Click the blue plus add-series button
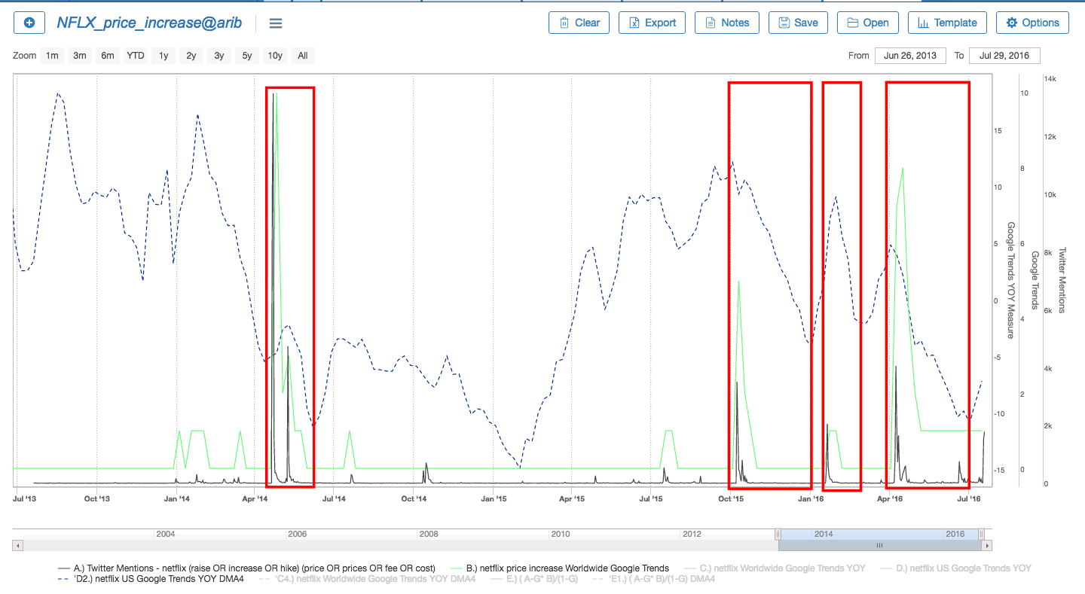The width and height of the screenshot is (1085, 594). point(29,23)
